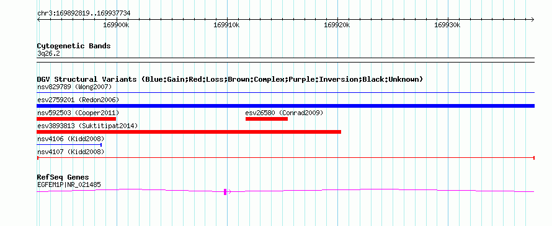The height and width of the screenshot is (226, 552).
Task: Open variant esv26580 (Conrad2009) label
Action: point(284,113)
